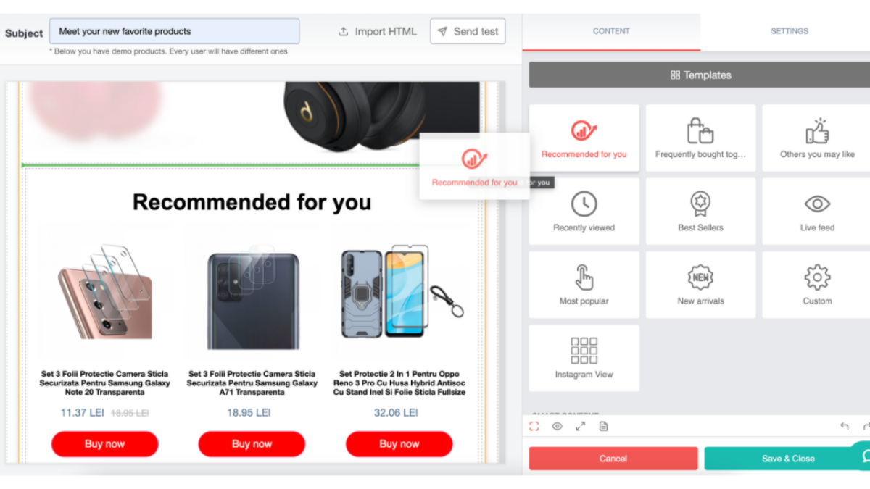Screen dimensions: 870x489
Task: Choose the Instagram View grid block
Action: point(584,358)
